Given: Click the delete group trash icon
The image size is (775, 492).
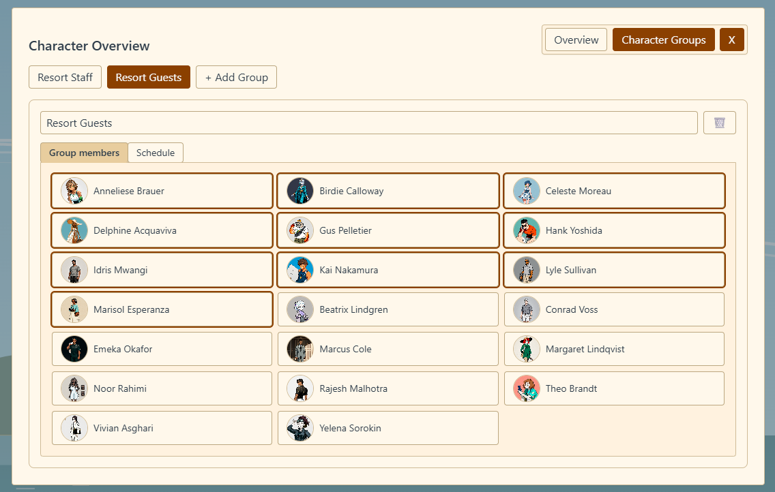Looking at the screenshot, I should pos(719,123).
